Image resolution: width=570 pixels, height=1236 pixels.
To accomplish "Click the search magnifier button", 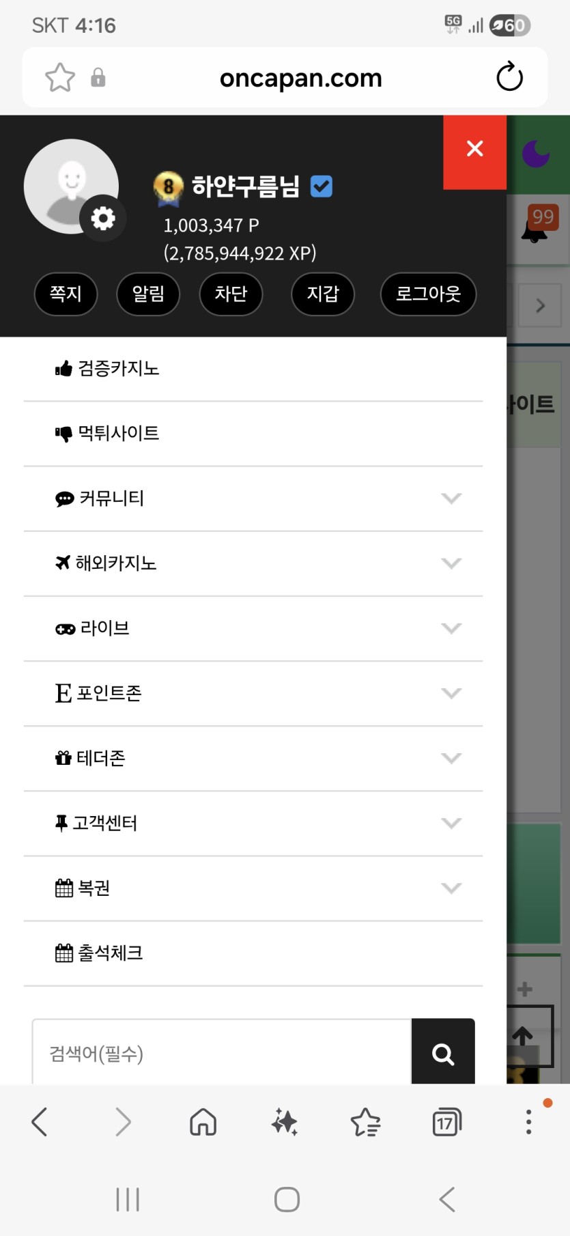I will pos(443,1052).
